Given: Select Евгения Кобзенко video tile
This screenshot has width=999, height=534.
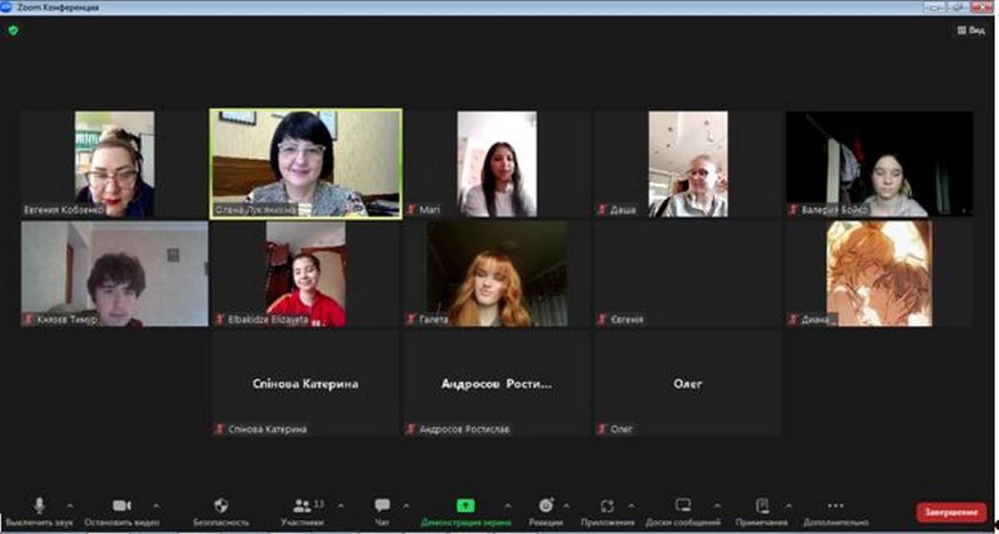Looking at the screenshot, I should coord(115,164).
